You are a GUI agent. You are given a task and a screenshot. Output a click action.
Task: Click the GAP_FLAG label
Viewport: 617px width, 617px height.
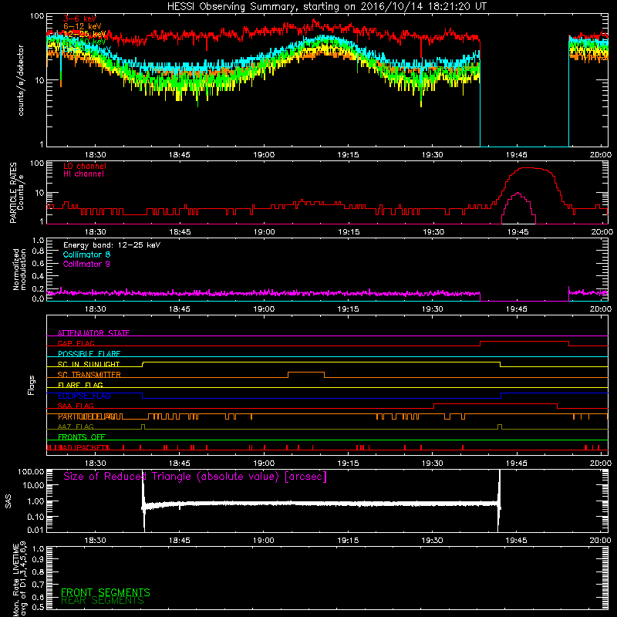[76, 343]
